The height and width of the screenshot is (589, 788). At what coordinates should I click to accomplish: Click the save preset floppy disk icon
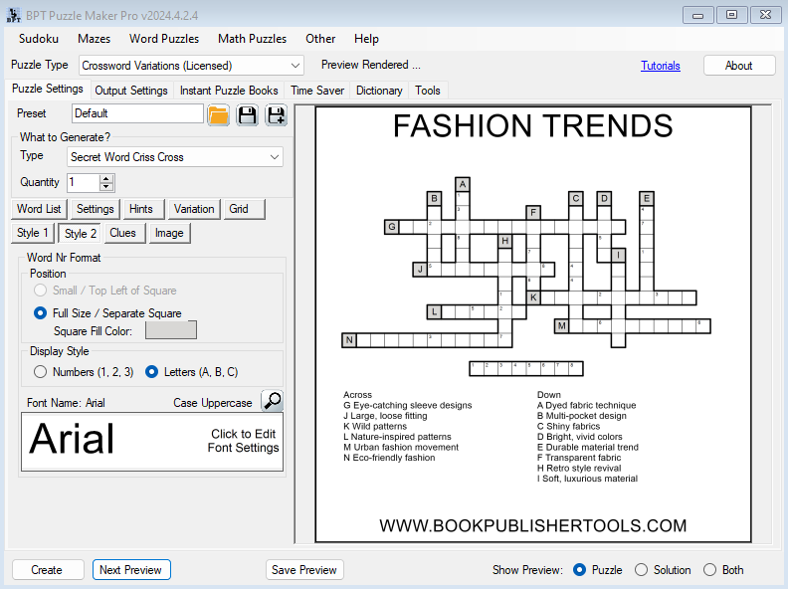247,114
